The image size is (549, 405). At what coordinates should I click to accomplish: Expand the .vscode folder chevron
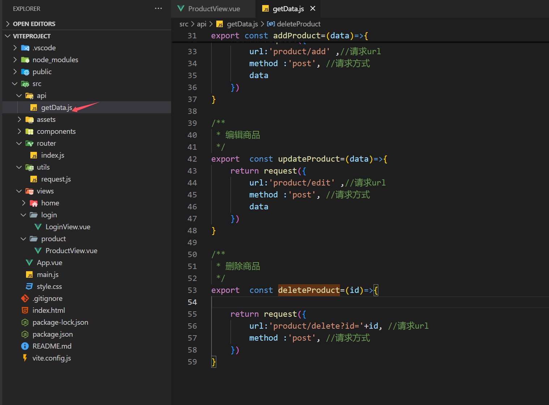(15, 48)
